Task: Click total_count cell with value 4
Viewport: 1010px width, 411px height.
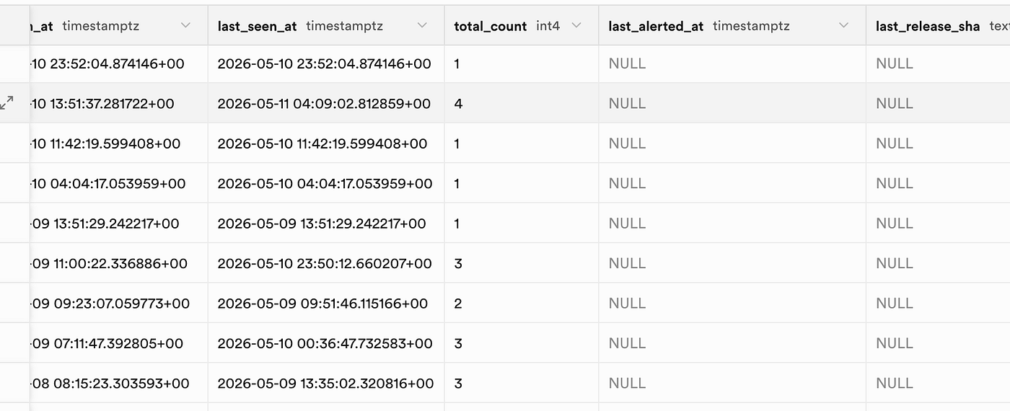Action: tap(522, 103)
